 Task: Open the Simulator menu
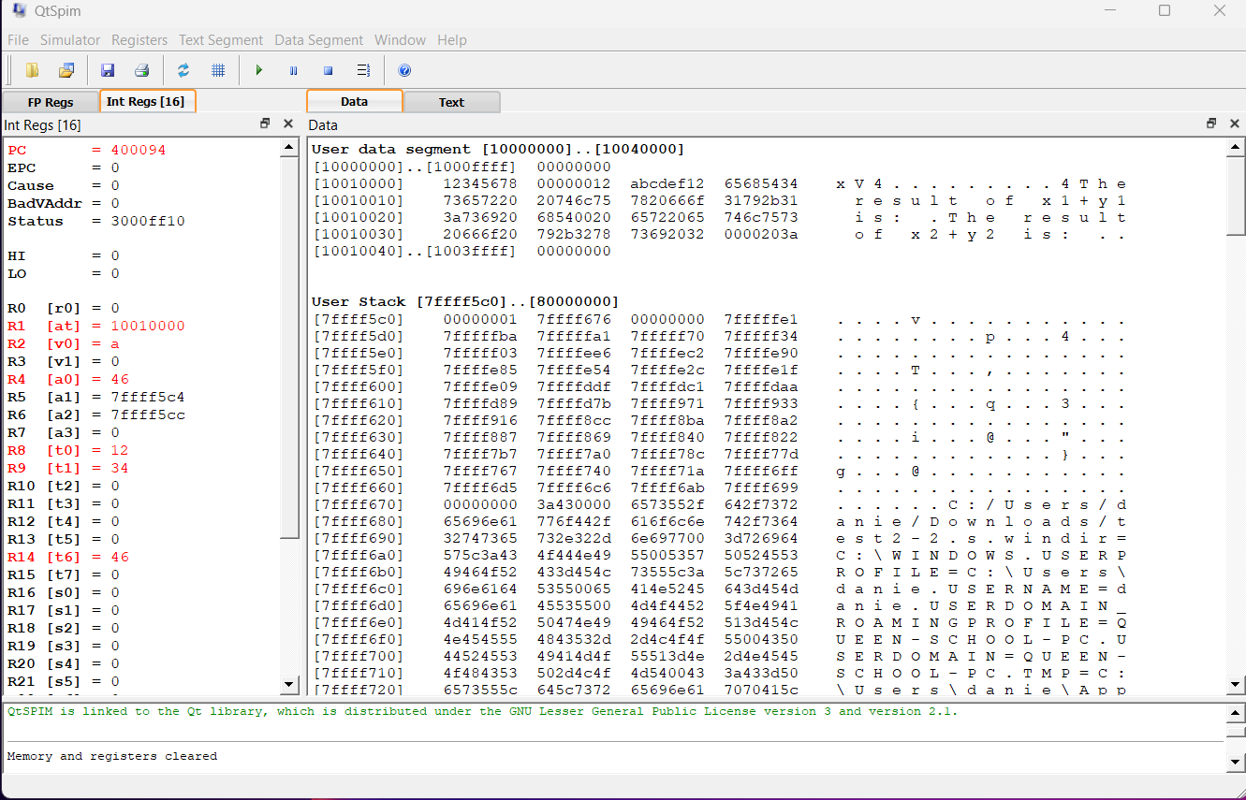70,40
